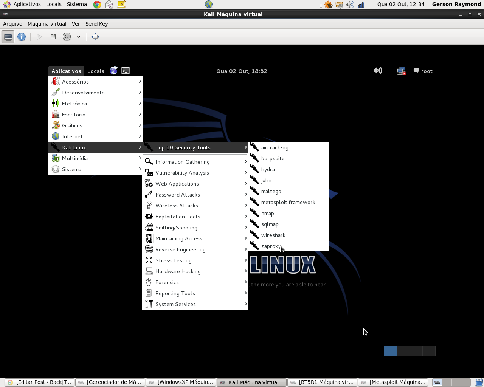Expand Top 10 Security Tools arrow
Image resolution: width=484 pixels, height=387 pixels.
tap(246, 147)
